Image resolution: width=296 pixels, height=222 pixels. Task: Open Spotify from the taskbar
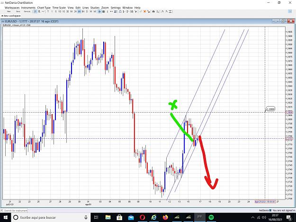(x=211, y=217)
